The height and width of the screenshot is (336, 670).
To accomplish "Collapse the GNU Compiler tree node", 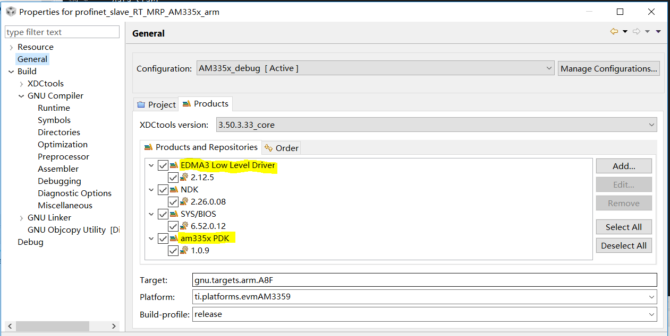I will [21, 96].
